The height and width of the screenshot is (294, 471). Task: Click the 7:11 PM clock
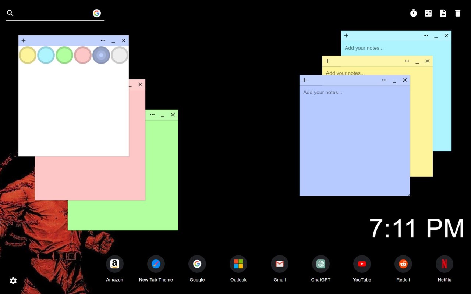417,228
